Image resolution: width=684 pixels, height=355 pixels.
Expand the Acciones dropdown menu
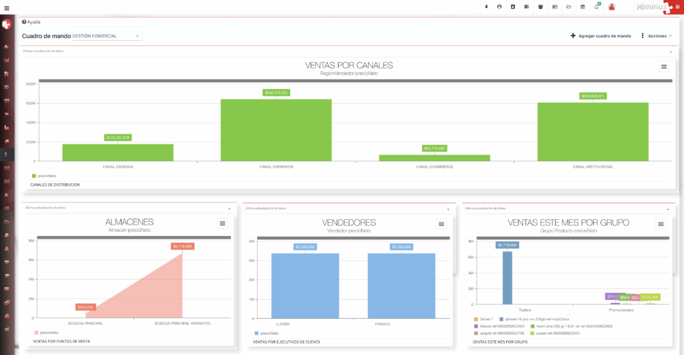656,35
